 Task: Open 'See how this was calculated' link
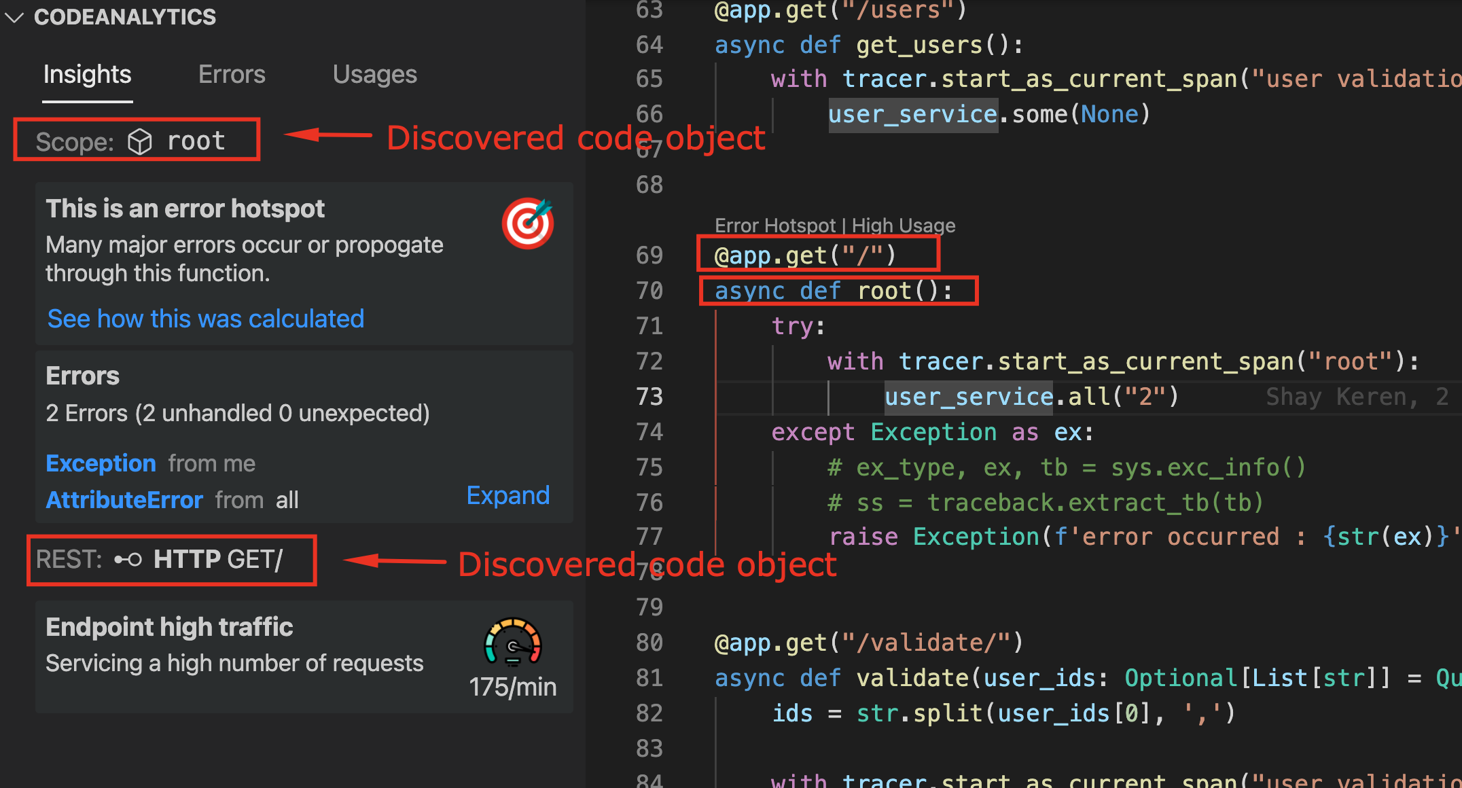point(205,319)
